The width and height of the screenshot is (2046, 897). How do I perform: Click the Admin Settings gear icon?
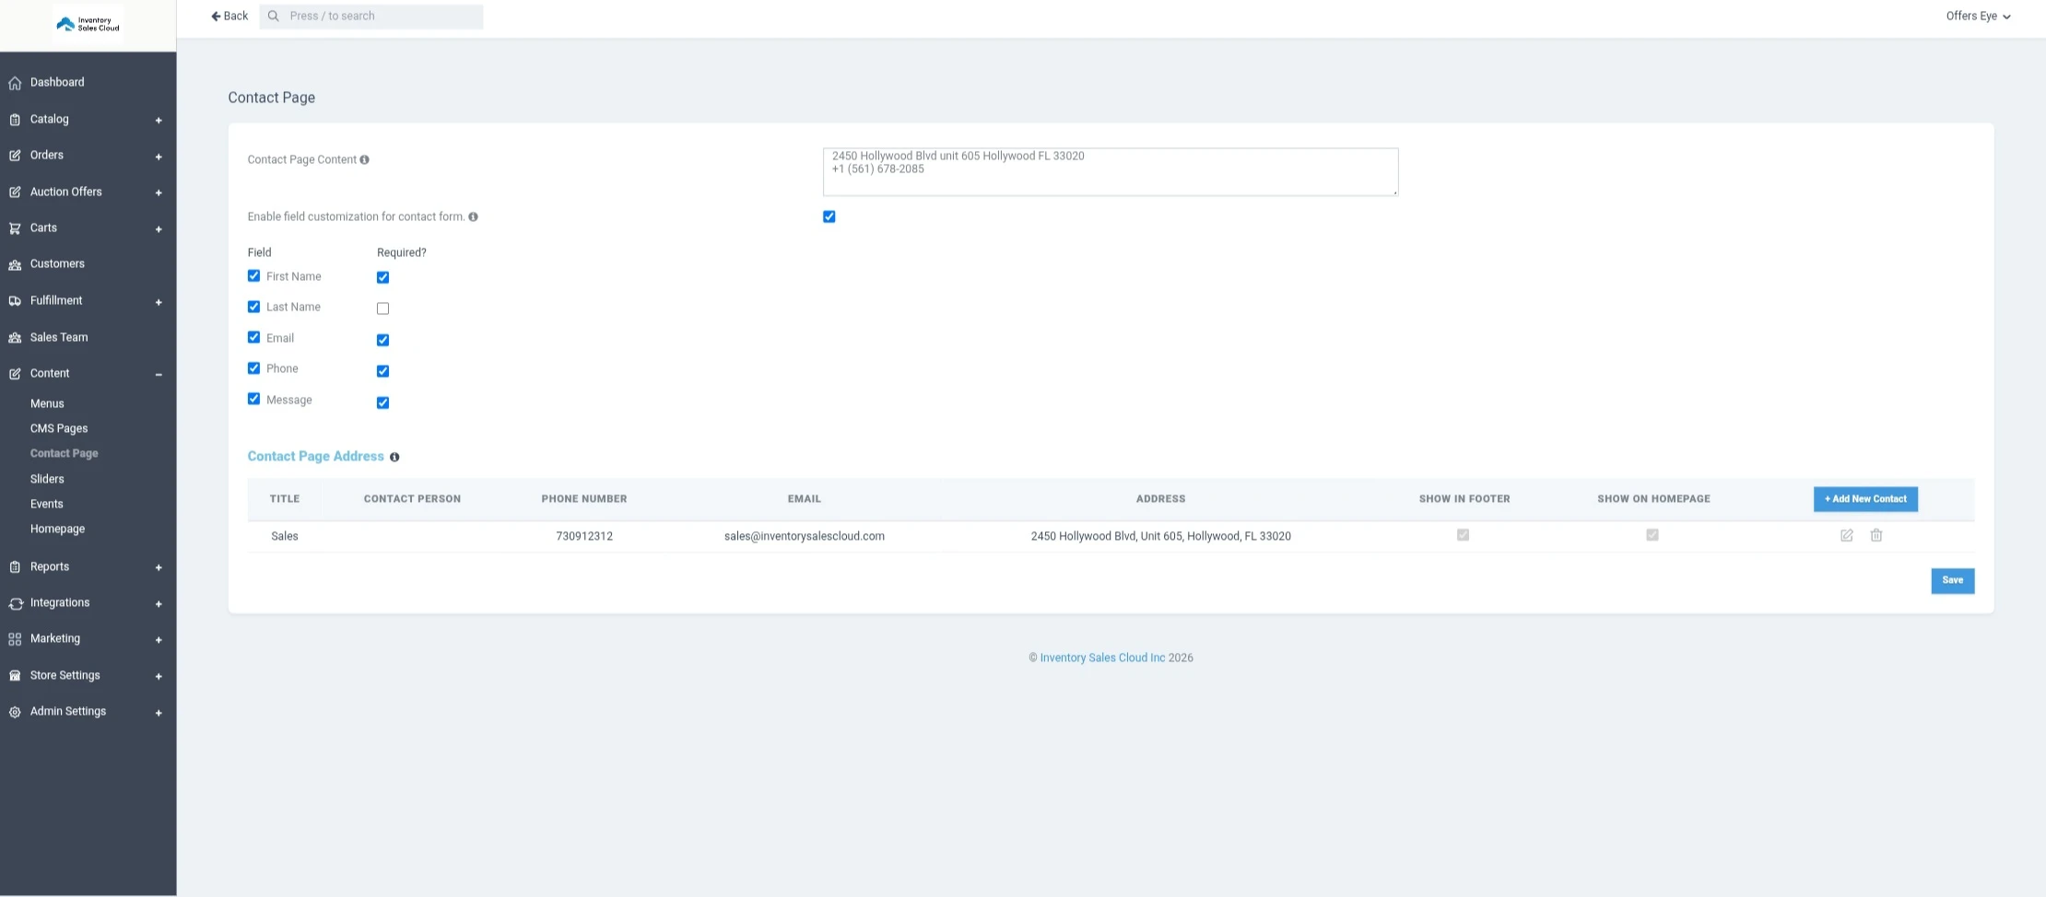point(15,712)
